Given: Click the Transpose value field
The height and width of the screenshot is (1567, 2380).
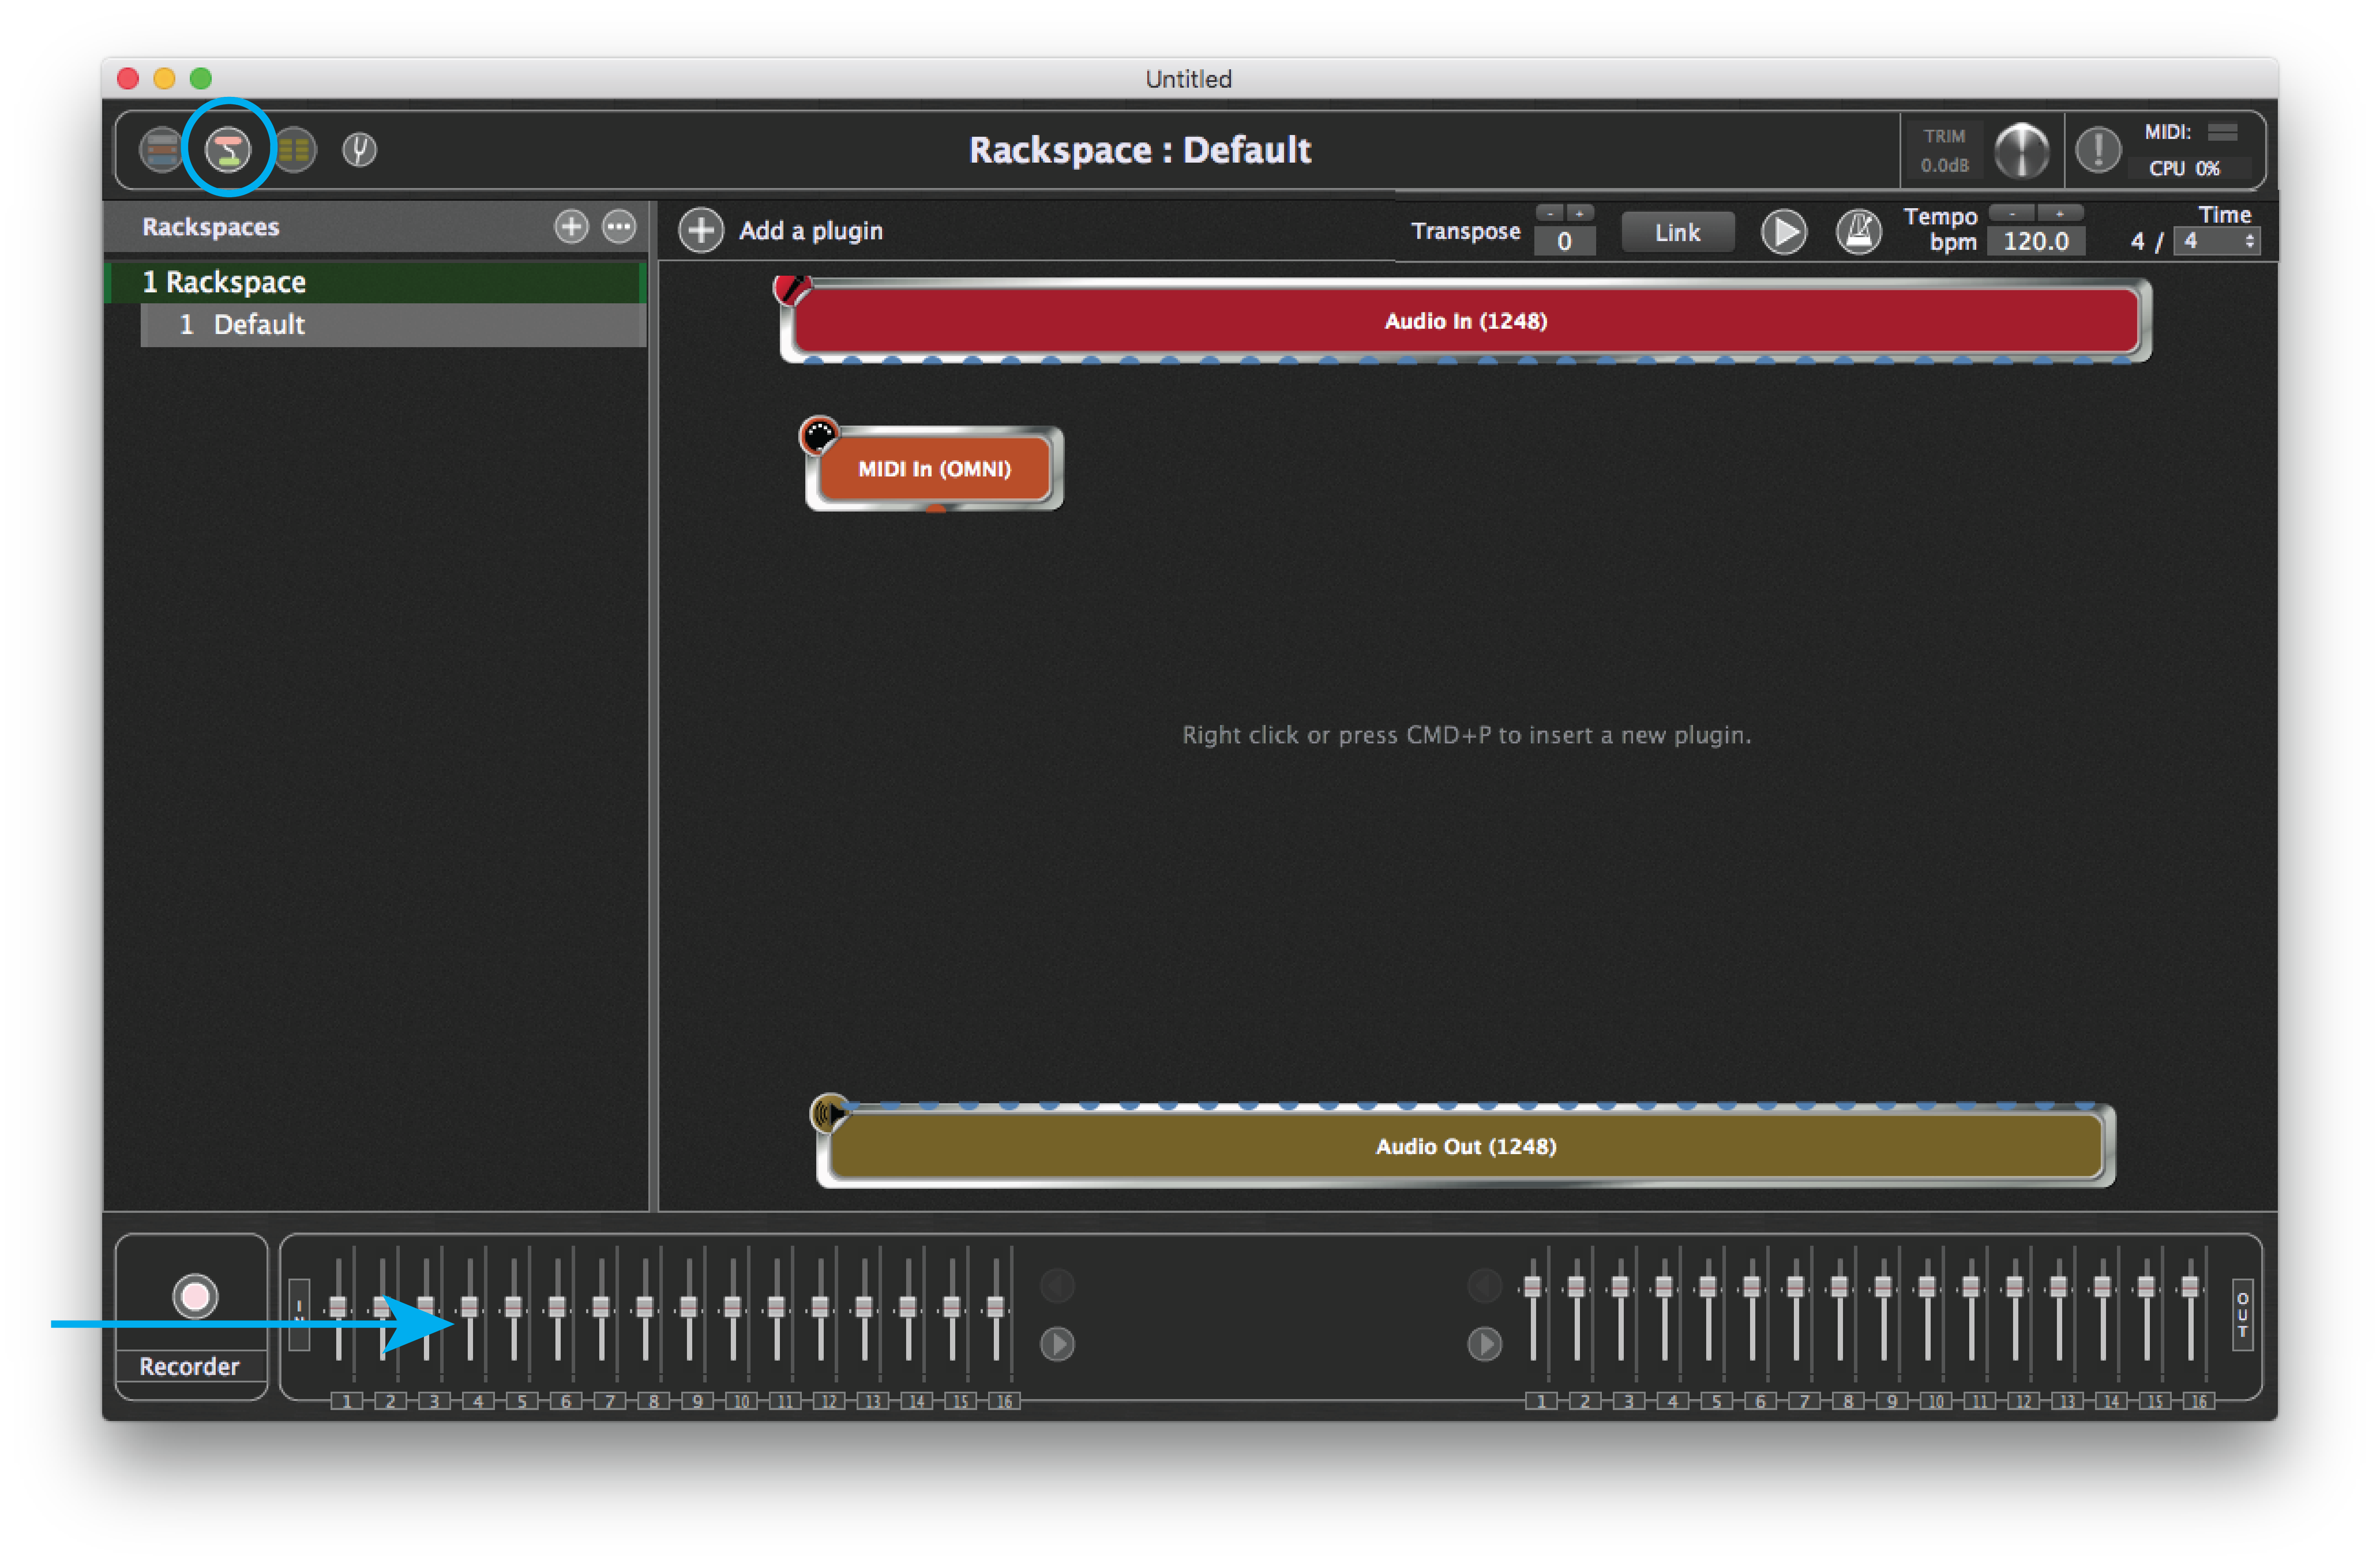Looking at the screenshot, I should click(1564, 241).
